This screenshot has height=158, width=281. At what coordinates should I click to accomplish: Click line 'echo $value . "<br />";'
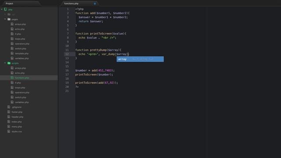pyautogui.click(x=97, y=38)
